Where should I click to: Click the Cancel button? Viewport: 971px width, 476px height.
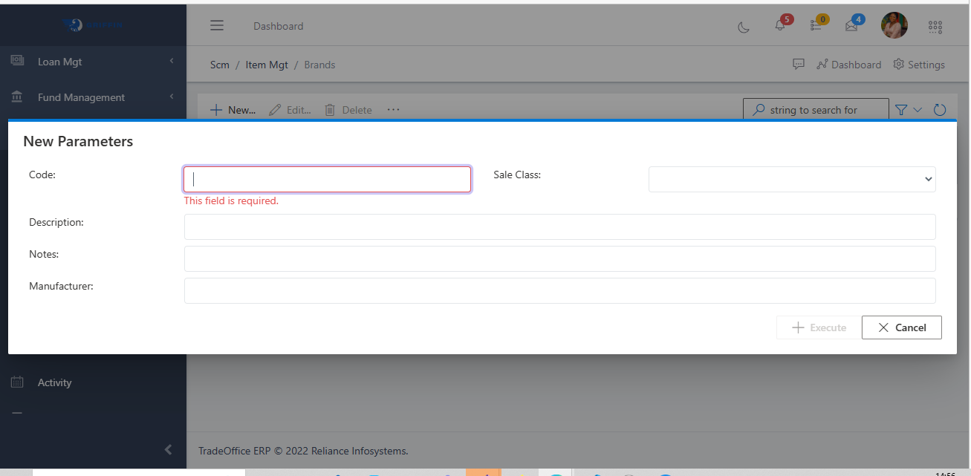pyautogui.click(x=902, y=327)
